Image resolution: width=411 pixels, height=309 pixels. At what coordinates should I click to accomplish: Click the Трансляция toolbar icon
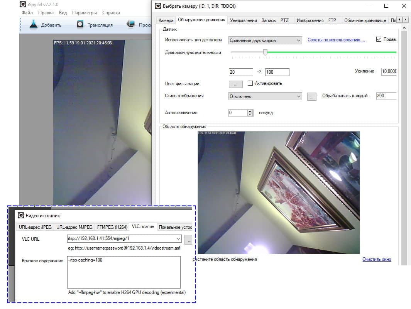(x=80, y=25)
